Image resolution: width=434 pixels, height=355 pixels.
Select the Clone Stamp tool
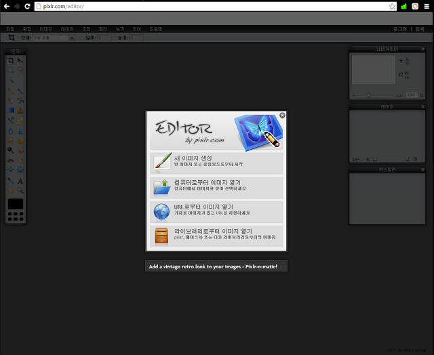pyautogui.click(x=20, y=110)
